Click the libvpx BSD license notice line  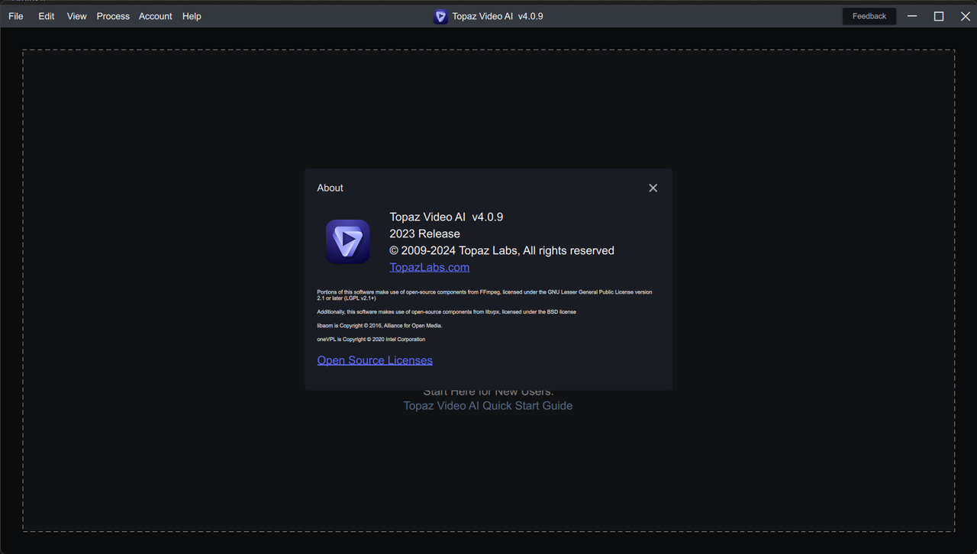[x=447, y=312]
